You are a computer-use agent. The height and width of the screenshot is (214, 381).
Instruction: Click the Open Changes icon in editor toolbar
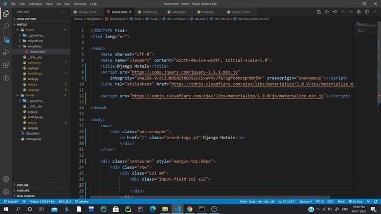tap(319, 12)
